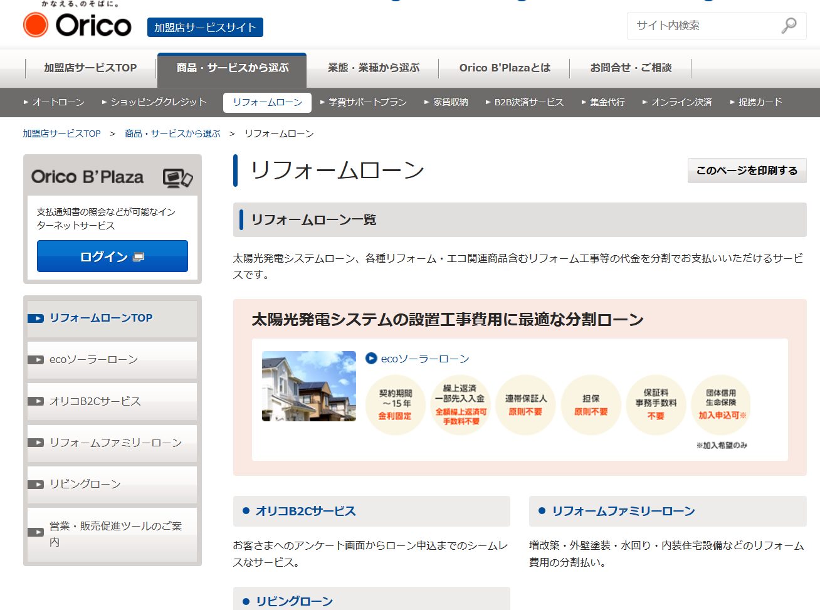Open 営業・販売促進ツールのご案内 in sidebar
The image size is (820, 610).
tap(112, 534)
